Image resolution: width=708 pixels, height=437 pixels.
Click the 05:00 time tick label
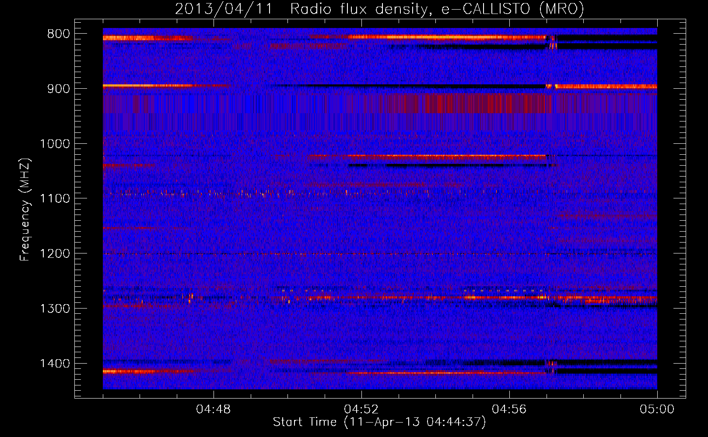pos(657,409)
